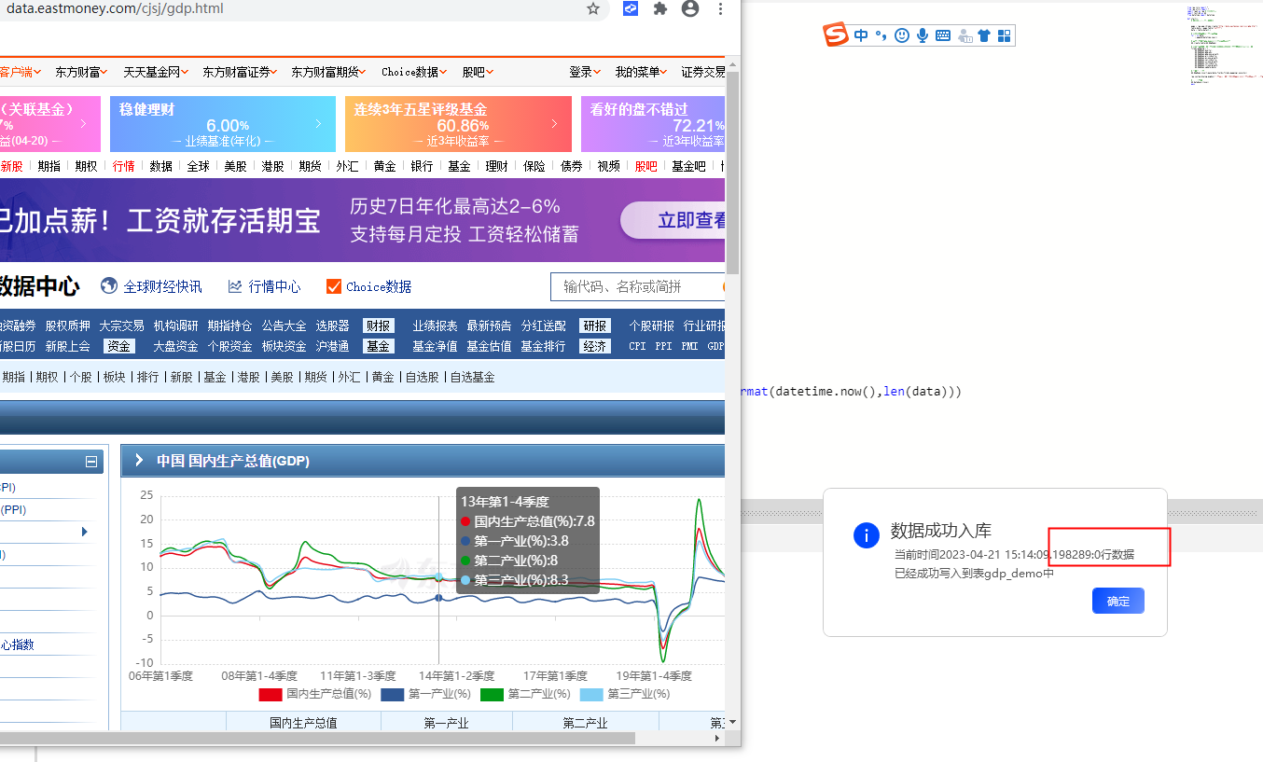Open the 稳健理财 6.00% banner card
Viewport: 1263px width, 762px height.
(223, 124)
